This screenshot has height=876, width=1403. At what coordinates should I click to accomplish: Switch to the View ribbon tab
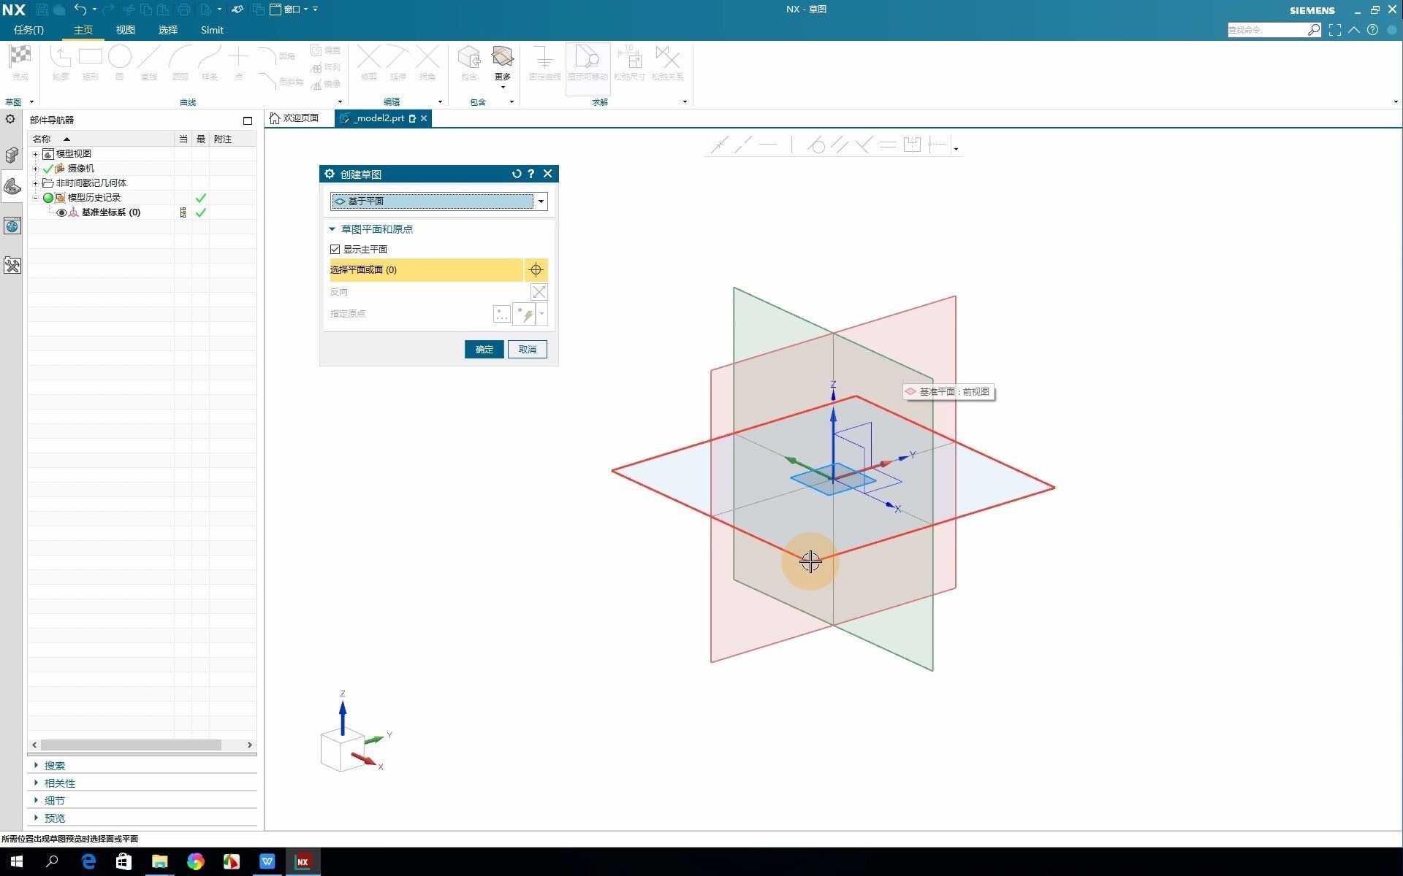click(x=125, y=30)
